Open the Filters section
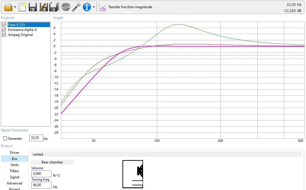The width and height of the screenshot is (306, 190). pos(15,171)
